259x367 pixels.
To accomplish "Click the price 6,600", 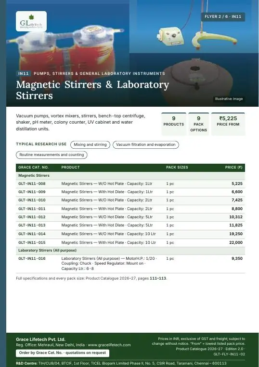I will click(237, 192).
